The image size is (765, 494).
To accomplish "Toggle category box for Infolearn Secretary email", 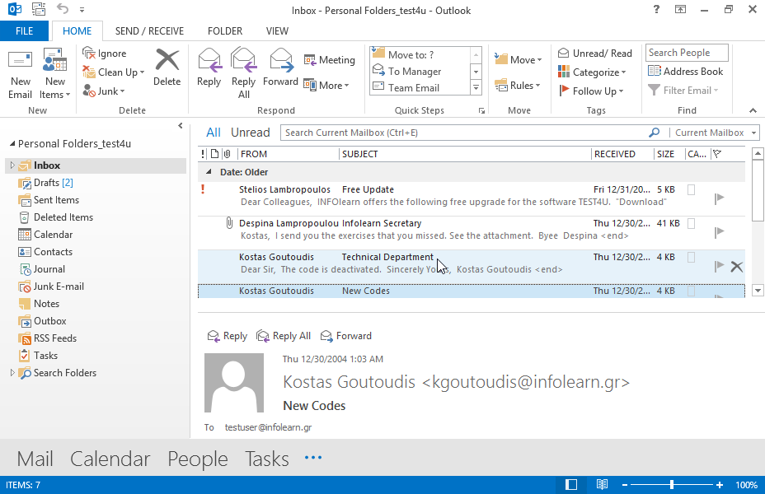I will tap(691, 224).
